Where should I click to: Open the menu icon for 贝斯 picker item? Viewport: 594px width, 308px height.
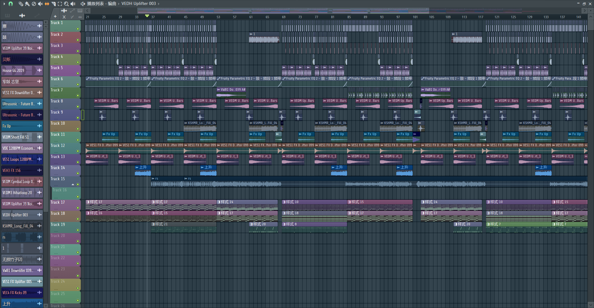pos(39,59)
